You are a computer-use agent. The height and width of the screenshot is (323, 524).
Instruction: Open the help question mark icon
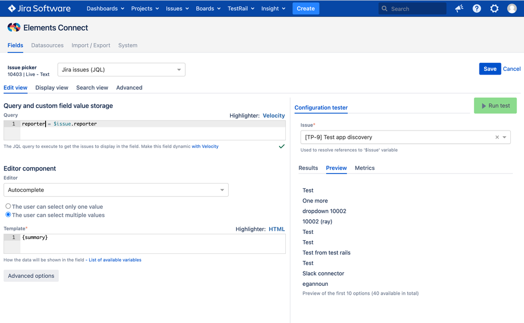click(476, 8)
